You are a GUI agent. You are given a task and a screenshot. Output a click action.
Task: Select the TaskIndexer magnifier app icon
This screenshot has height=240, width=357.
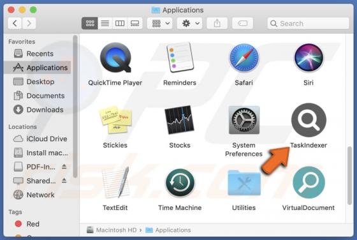point(309,120)
